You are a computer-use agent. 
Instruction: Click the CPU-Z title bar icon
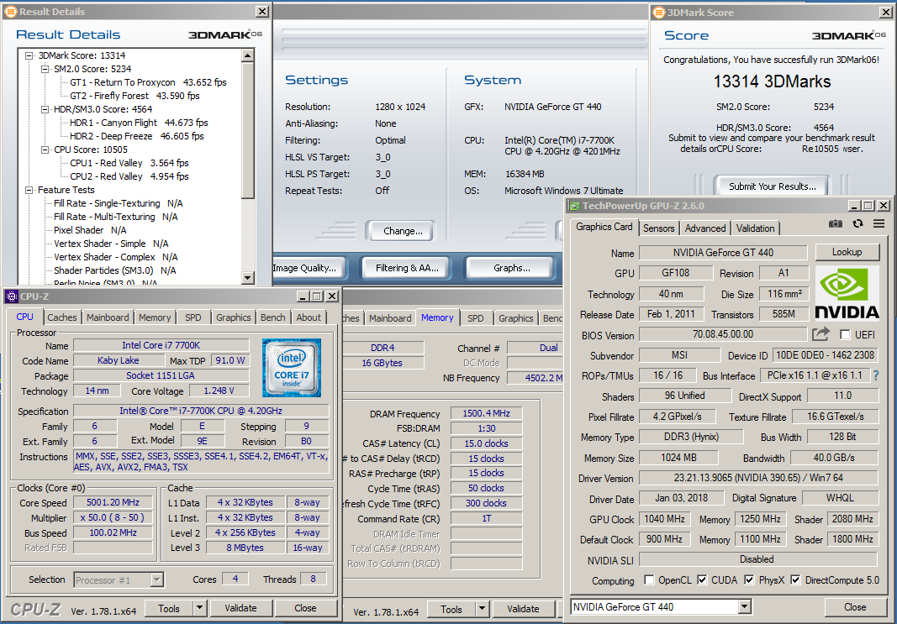pyautogui.click(x=12, y=296)
